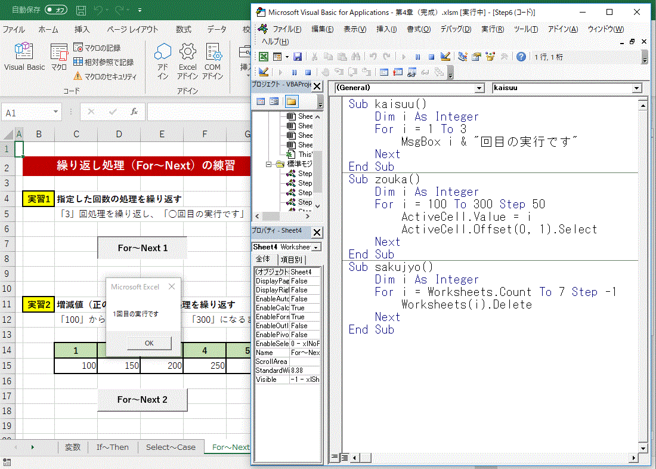Switch to Procedure View in code window
Image resolution: width=656 pixels, height=469 pixels.
[x=335, y=458]
